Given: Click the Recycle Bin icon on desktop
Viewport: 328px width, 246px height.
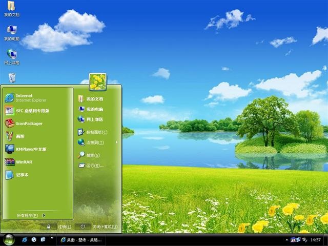Looking at the screenshot, I should pos(12,77).
